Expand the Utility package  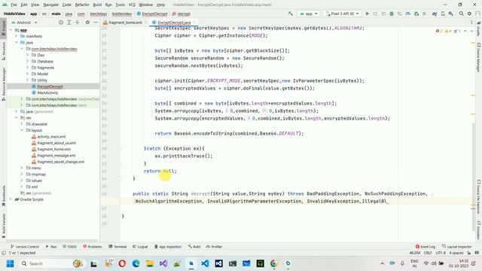28,80
